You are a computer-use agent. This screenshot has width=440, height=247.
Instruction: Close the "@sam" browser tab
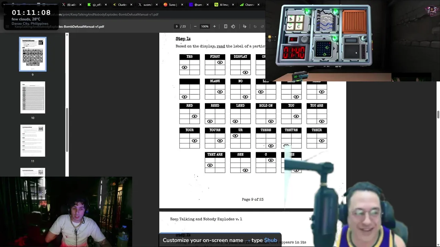[208, 5]
